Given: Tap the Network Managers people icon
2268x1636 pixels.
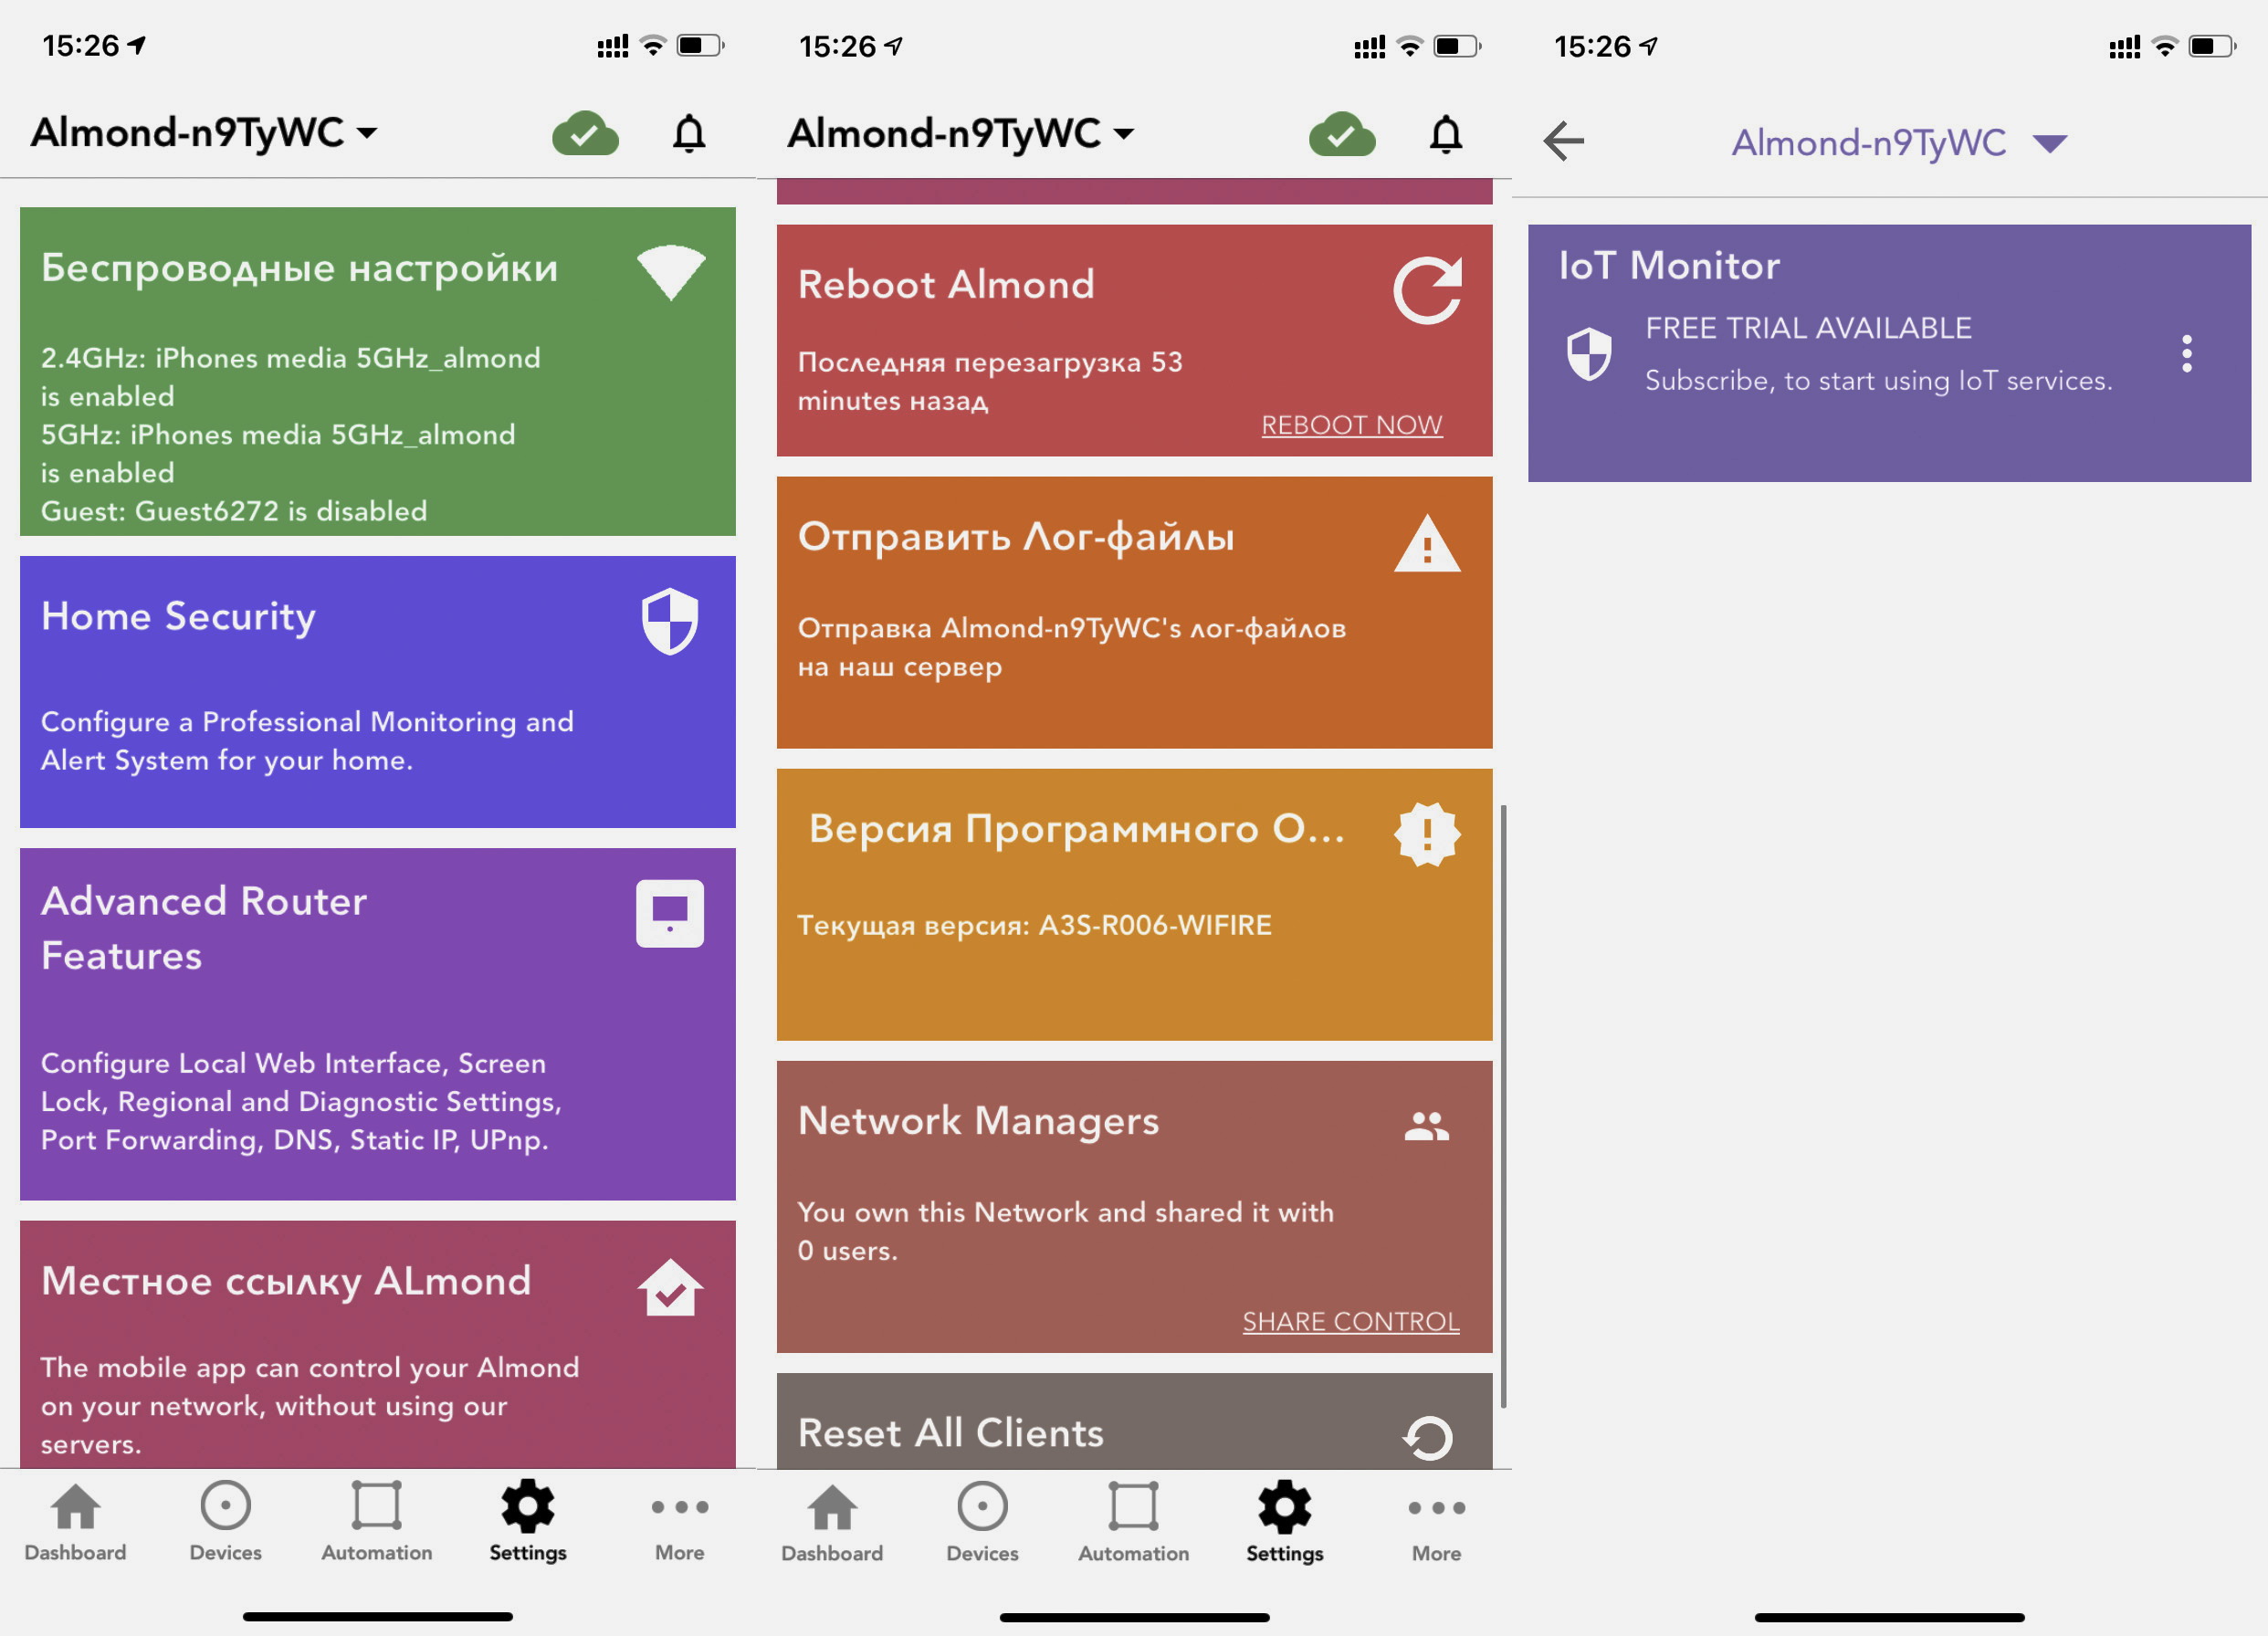Looking at the screenshot, I should coord(1426,1124).
